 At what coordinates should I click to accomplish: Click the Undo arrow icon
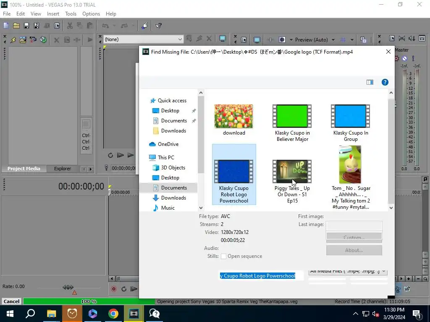click(x=105, y=26)
